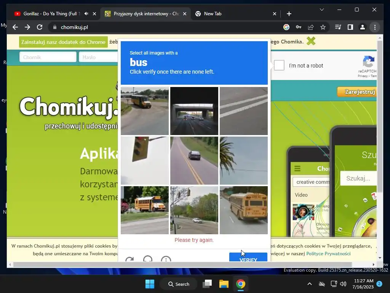Click the captcha VERIFY button

(248, 257)
